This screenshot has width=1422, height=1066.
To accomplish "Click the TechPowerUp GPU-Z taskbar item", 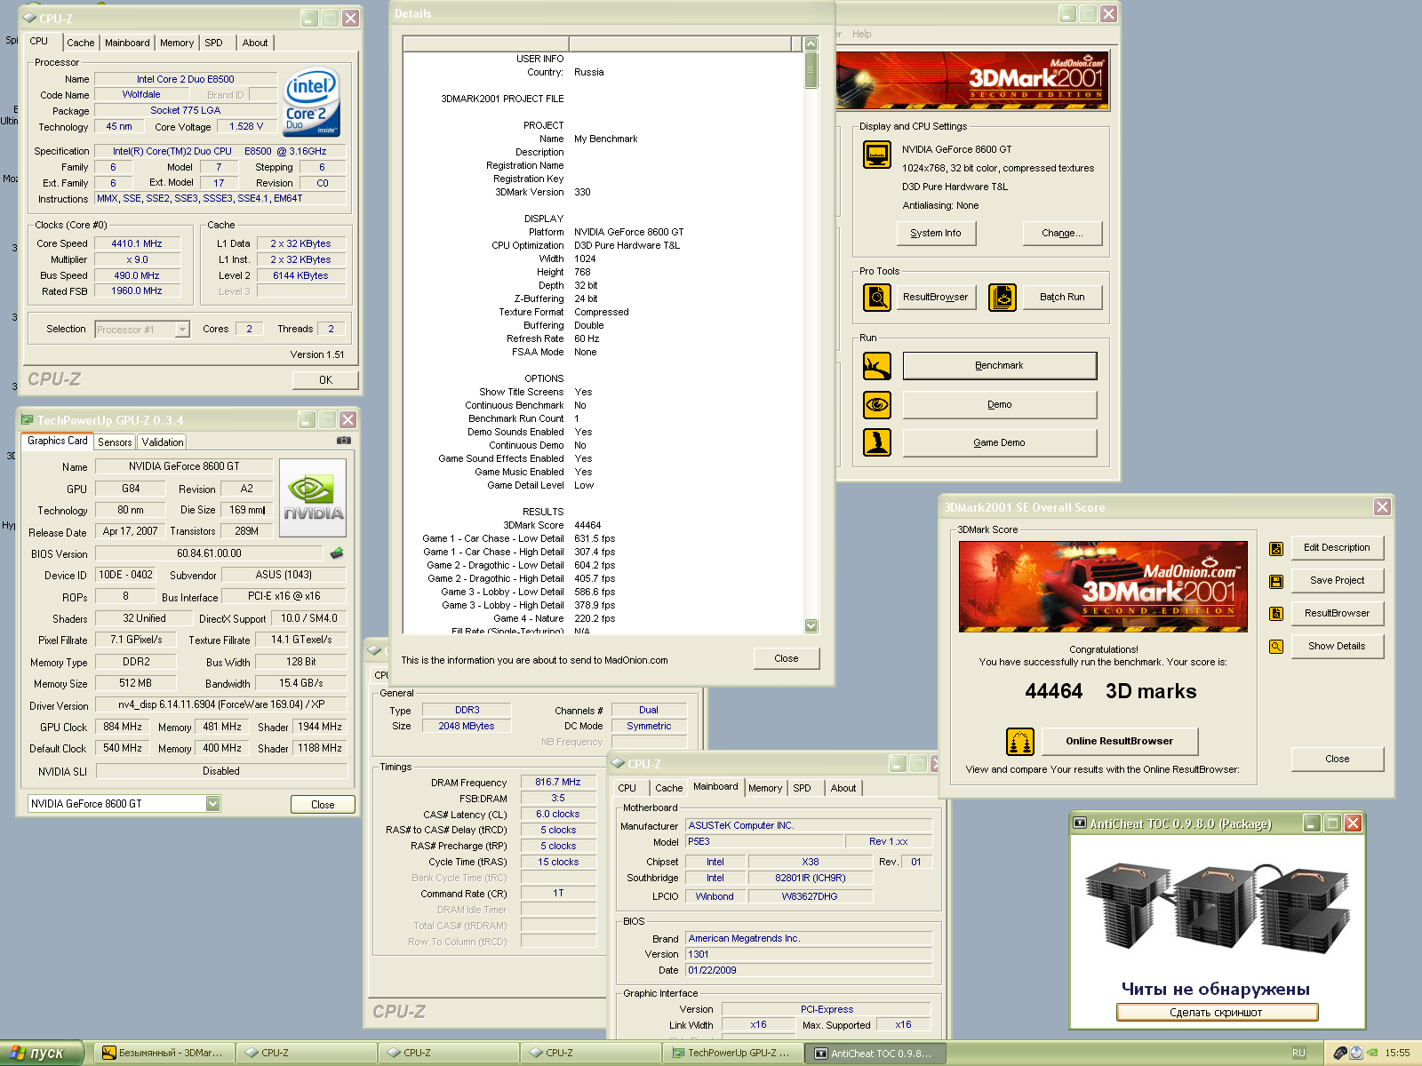I will coord(731,1053).
